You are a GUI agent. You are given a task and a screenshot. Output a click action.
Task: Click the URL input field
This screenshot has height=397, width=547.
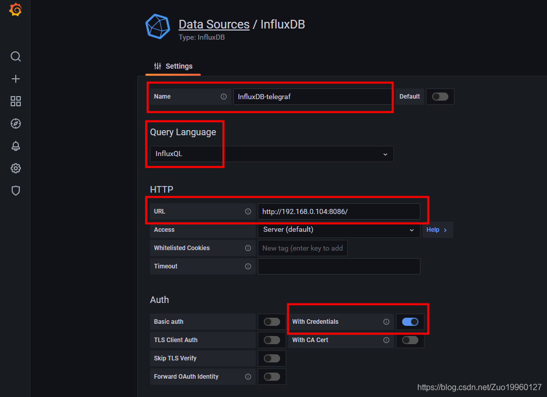(x=339, y=211)
